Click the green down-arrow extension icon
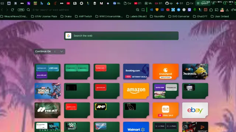The height and width of the screenshot is (132, 236). 195,10
